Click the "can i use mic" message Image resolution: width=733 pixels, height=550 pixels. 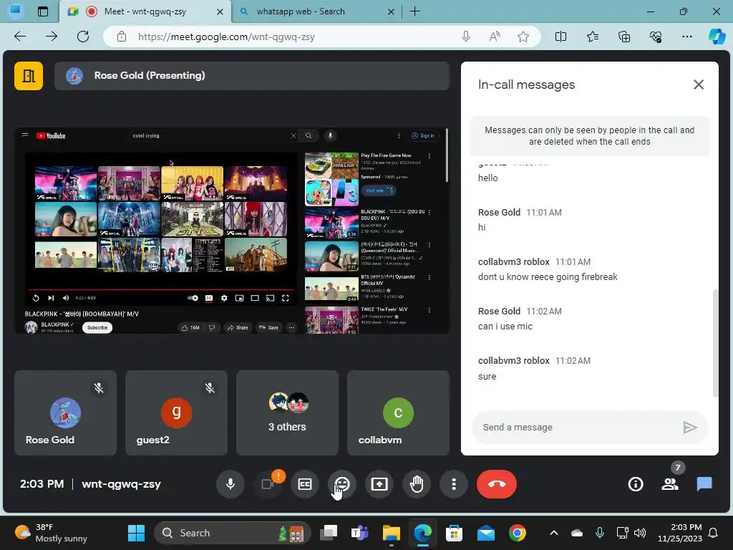pyautogui.click(x=505, y=327)
